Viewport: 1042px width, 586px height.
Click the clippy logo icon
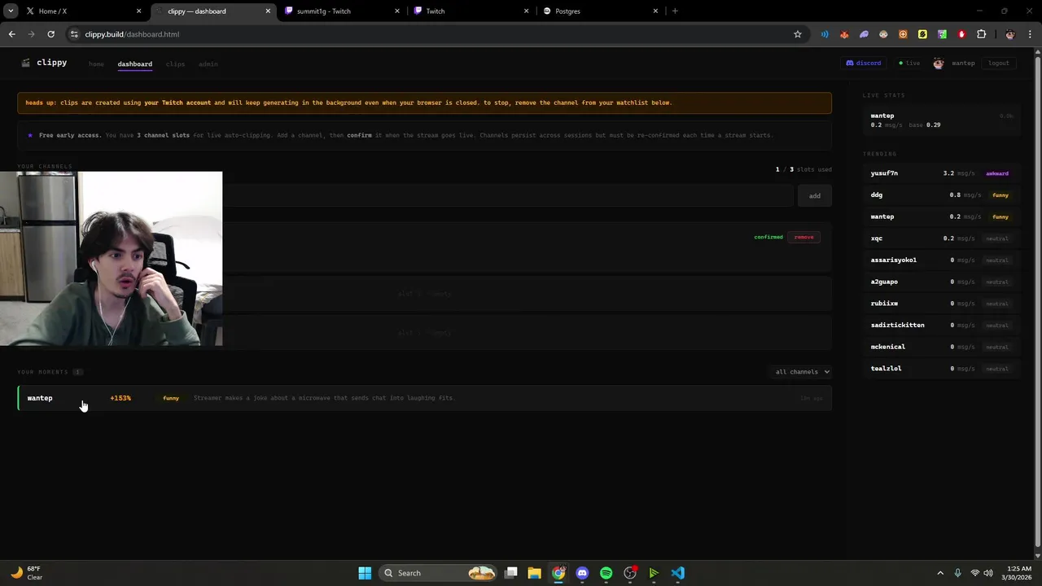click(x=26, y=63)
